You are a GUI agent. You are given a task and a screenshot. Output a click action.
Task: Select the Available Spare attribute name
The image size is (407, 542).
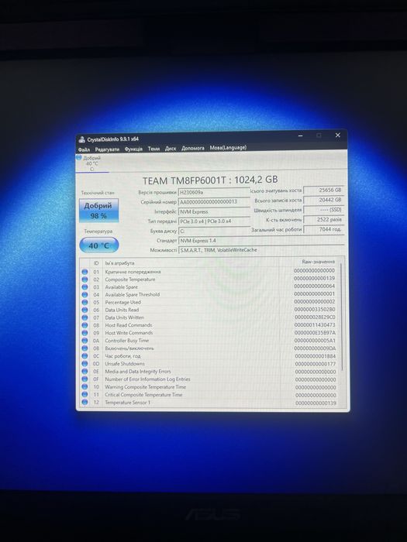pos(121,287)
